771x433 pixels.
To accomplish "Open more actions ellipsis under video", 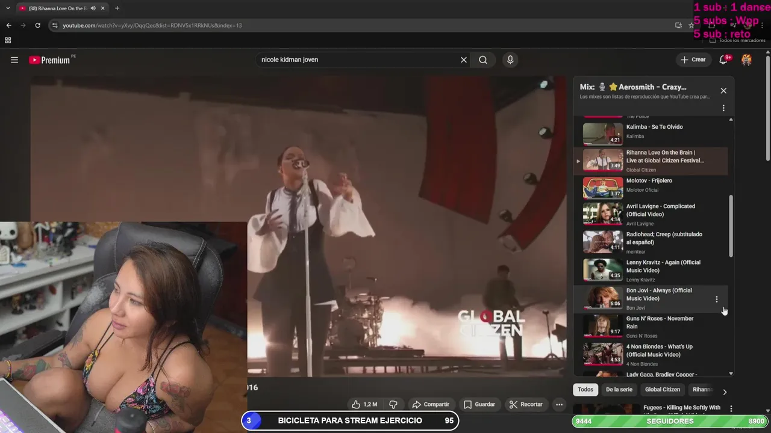I will click(x=559, y=404).
